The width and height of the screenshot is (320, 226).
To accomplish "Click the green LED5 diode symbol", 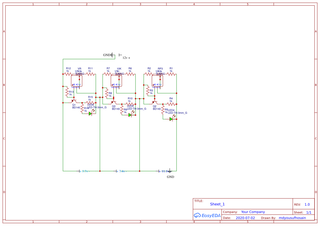I will [x=130, y=115].
